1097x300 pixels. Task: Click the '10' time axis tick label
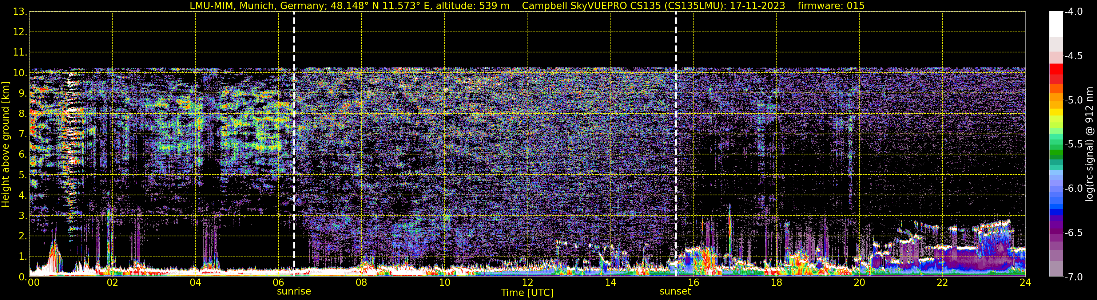445,283
